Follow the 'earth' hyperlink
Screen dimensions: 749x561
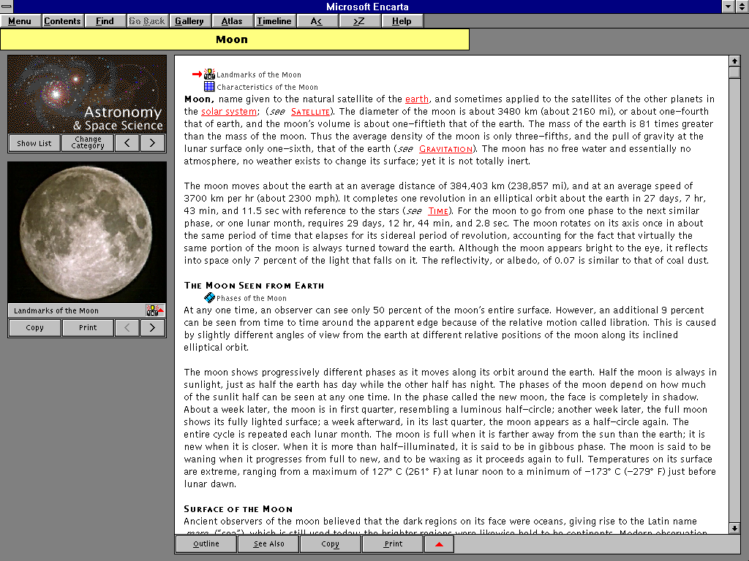pos(416,99)
